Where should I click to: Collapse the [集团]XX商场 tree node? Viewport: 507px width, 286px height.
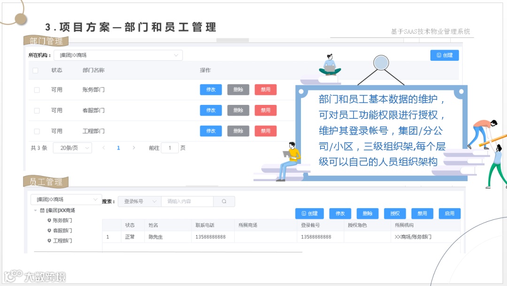pyautogui.click(x=35, y=211)
